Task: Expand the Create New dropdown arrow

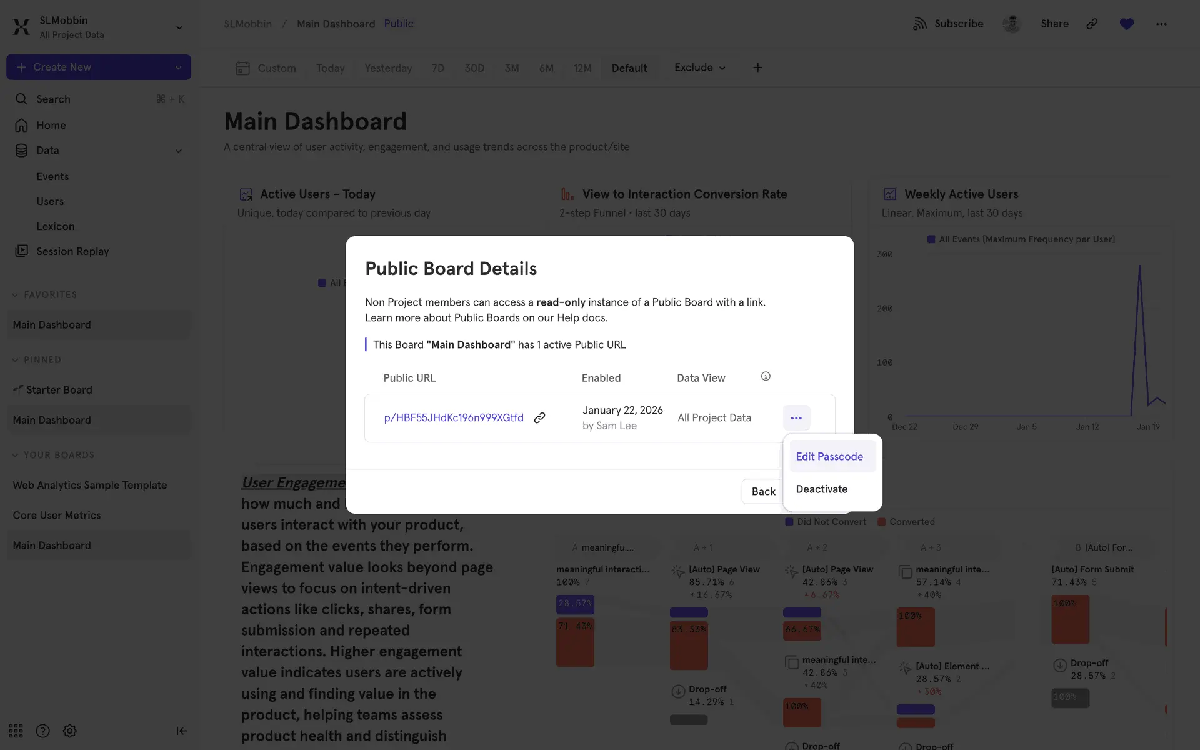Action: [178, 67]
